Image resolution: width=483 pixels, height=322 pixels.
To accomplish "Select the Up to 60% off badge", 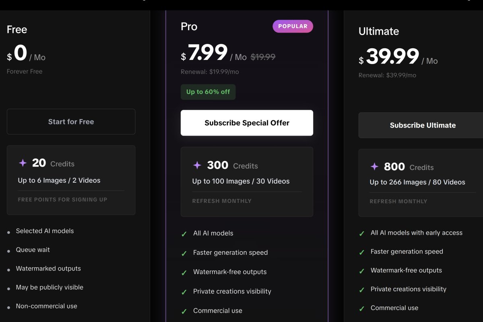I will (x=208, y=92).
